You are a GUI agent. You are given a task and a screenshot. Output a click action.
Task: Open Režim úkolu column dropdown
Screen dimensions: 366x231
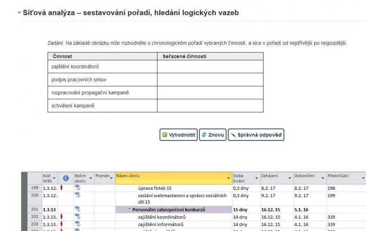[x=91, y=178]
